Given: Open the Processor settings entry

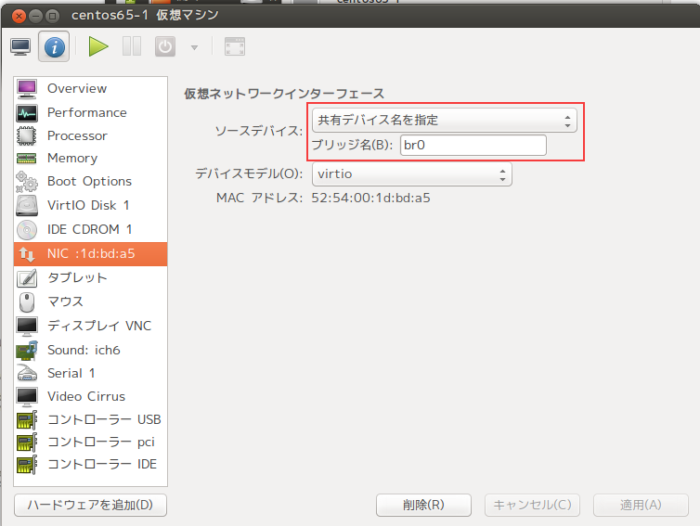Looking at the screenshot, I should pyautogui.click(x=77, y=135).
